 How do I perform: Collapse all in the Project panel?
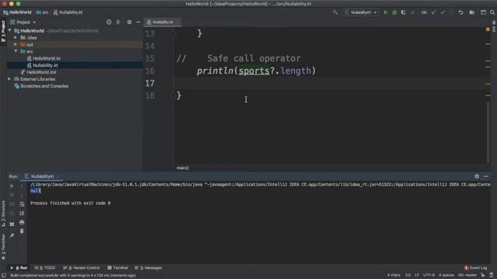(x=118, y=22)
